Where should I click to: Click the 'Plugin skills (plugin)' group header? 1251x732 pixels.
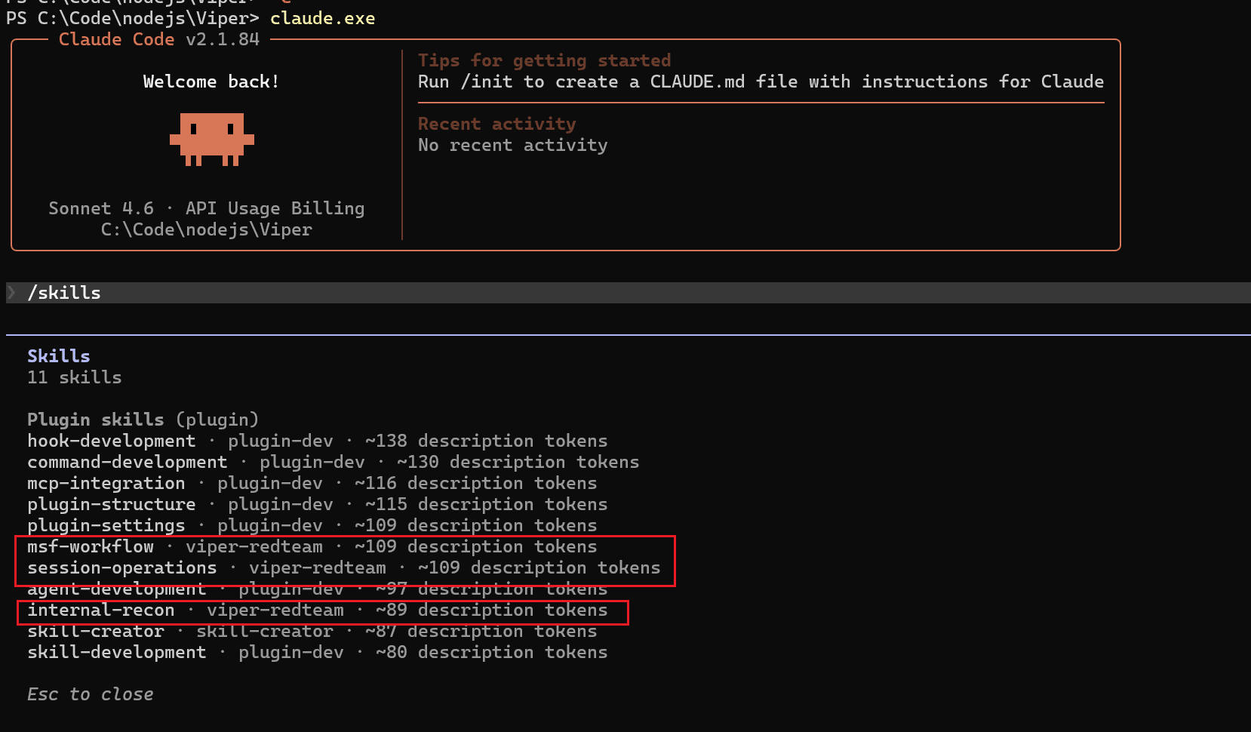coord(143,420)
